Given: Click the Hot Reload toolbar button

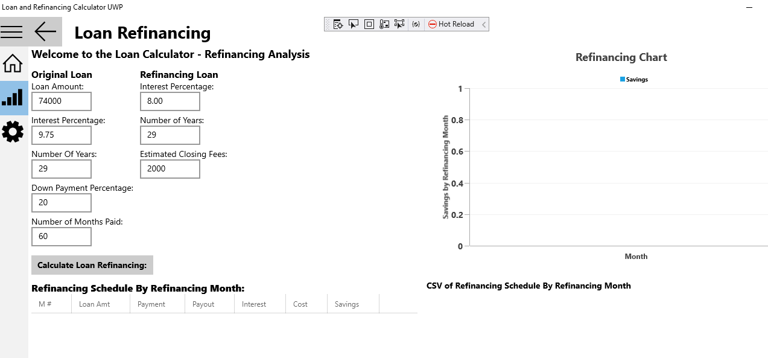Looking at the screenshot, I should [x=451, y=24].
